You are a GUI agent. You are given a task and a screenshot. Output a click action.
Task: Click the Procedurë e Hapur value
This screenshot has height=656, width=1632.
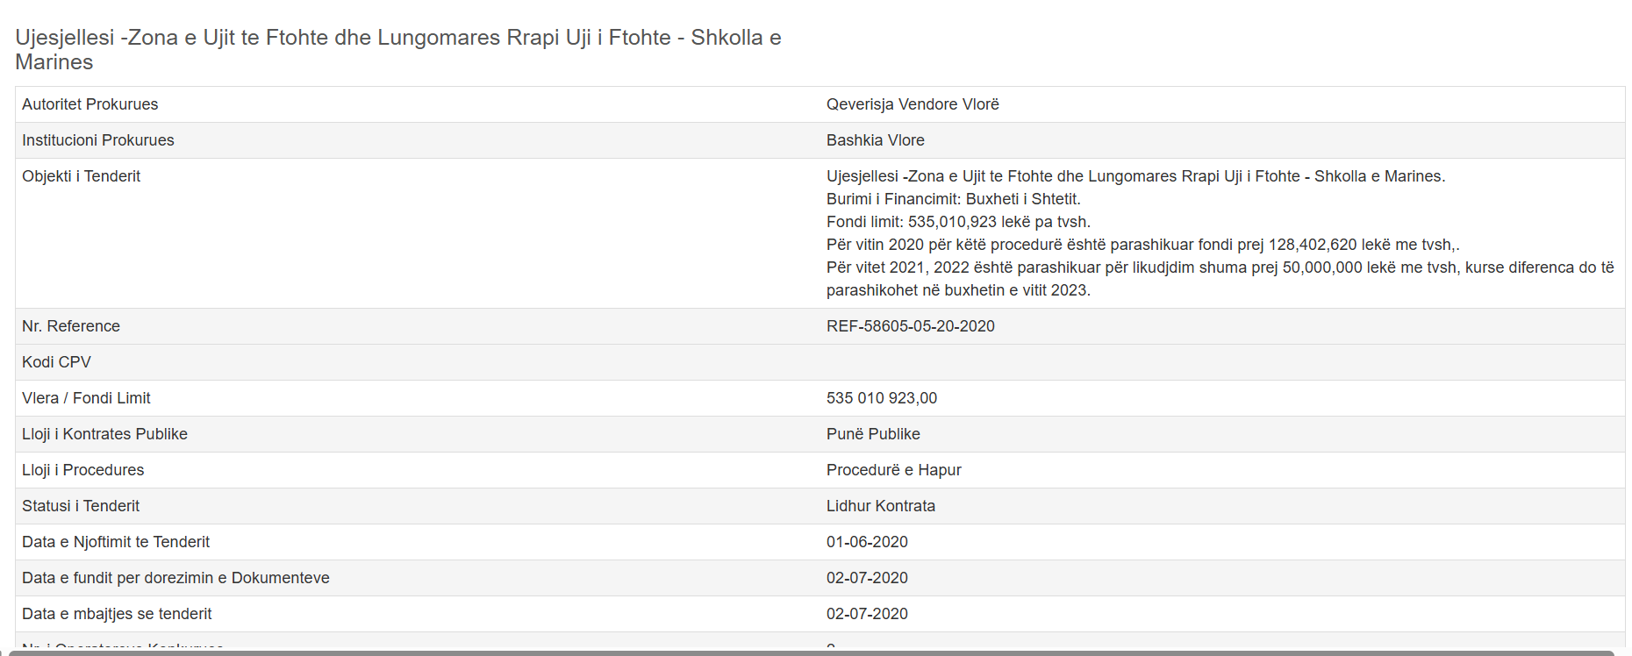[x=893, y=470]
